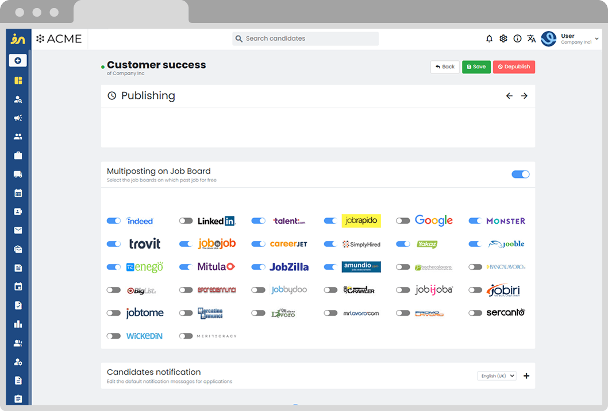Click the yellow app logo in sidebar
This screenshot has width=608, height=411.
point(18,38)
